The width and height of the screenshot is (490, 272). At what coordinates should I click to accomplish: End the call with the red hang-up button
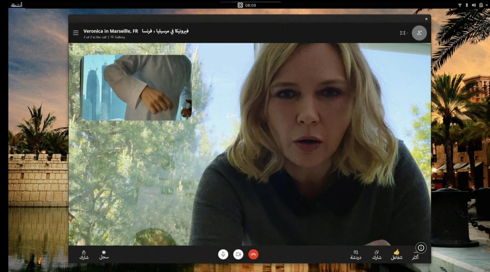click(253, 254)
